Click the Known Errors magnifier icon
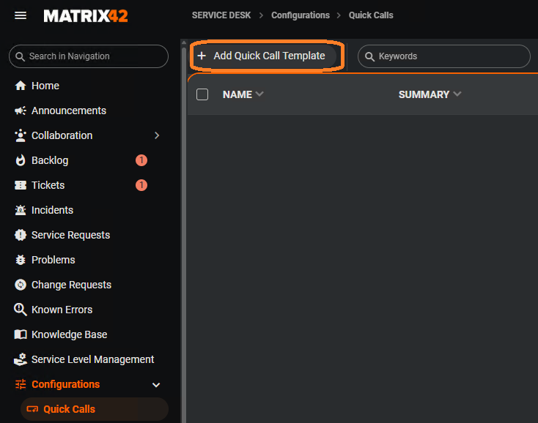538x423 pixels. 21,310
